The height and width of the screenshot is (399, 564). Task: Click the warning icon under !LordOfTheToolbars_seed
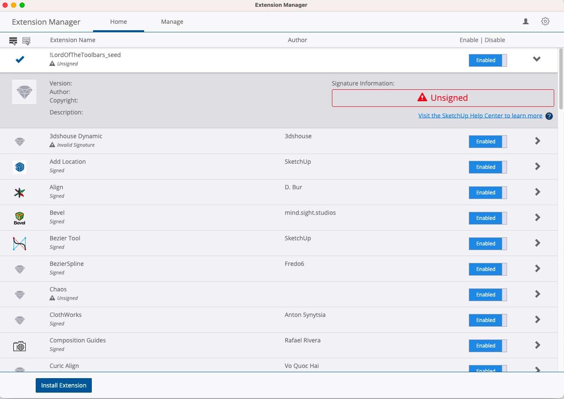[x=52, y=63]
